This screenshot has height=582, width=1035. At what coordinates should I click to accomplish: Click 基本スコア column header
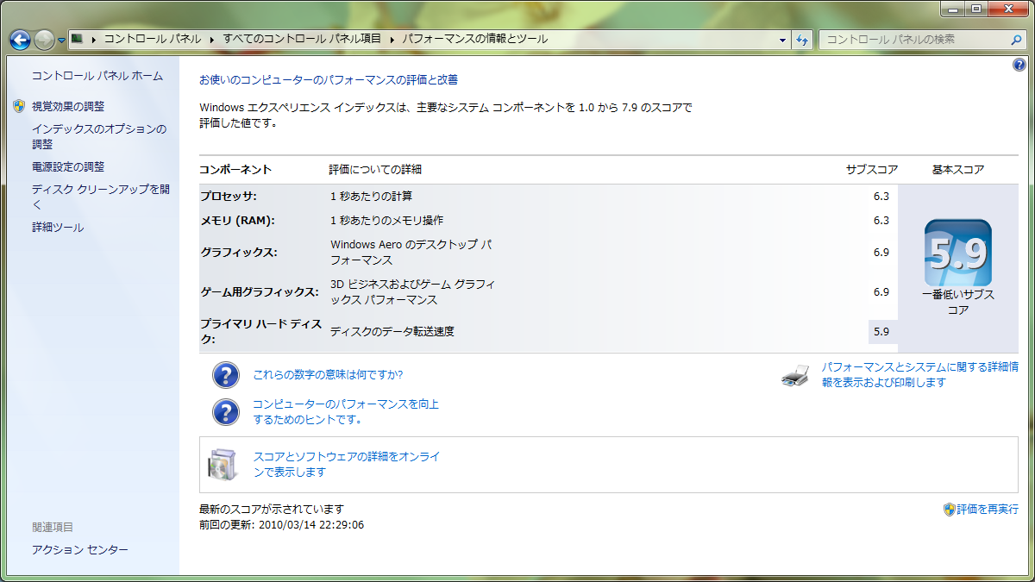tap(958, 170)
